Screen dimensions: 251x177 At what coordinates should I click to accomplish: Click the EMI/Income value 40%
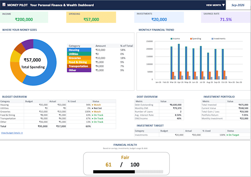[x=179, y=119]
